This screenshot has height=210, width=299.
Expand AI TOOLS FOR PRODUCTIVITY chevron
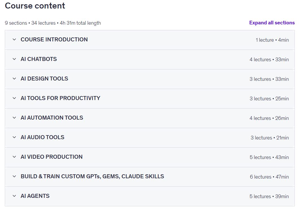click(x=14, y=98)
